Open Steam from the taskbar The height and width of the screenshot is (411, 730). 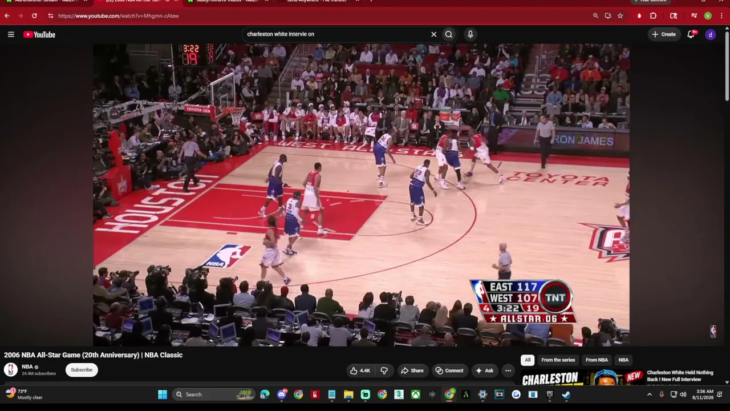[566, 394]
